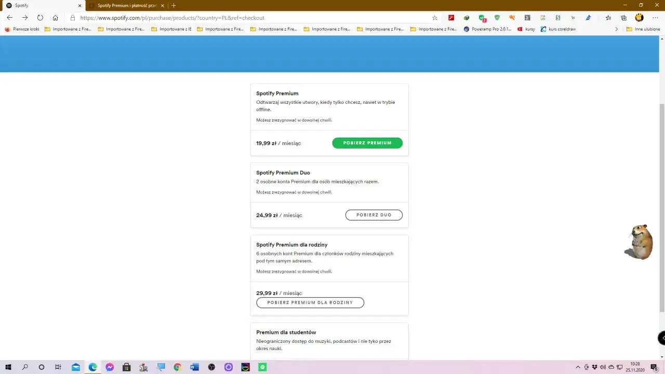Screen dimensions: 665x374
Task: Click the browser Home icon
Action: pyautogui.click(x=55, y=17)
